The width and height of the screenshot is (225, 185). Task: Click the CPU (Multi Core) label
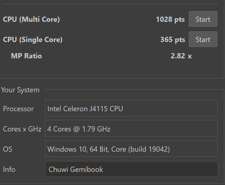pos(31,19)
